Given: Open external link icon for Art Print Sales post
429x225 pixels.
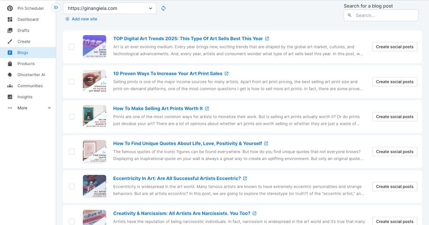Looking at the screenshot, I should pyautogui.click(x=227, y=74).
